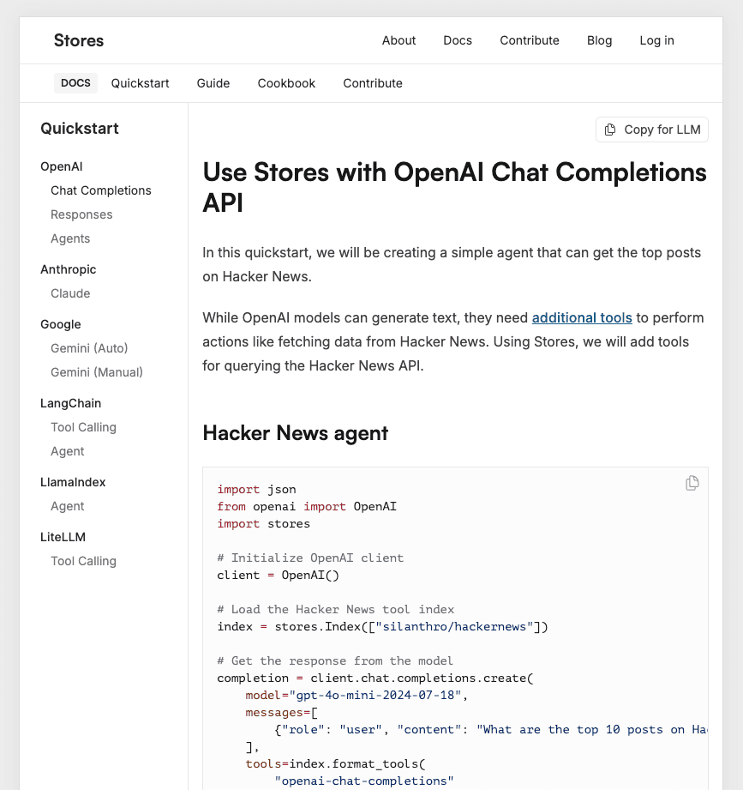Image resolution: width=743 pixels, height=790 pixels.
Task: Click the "import stores" code line
Action: click(263, 524)
